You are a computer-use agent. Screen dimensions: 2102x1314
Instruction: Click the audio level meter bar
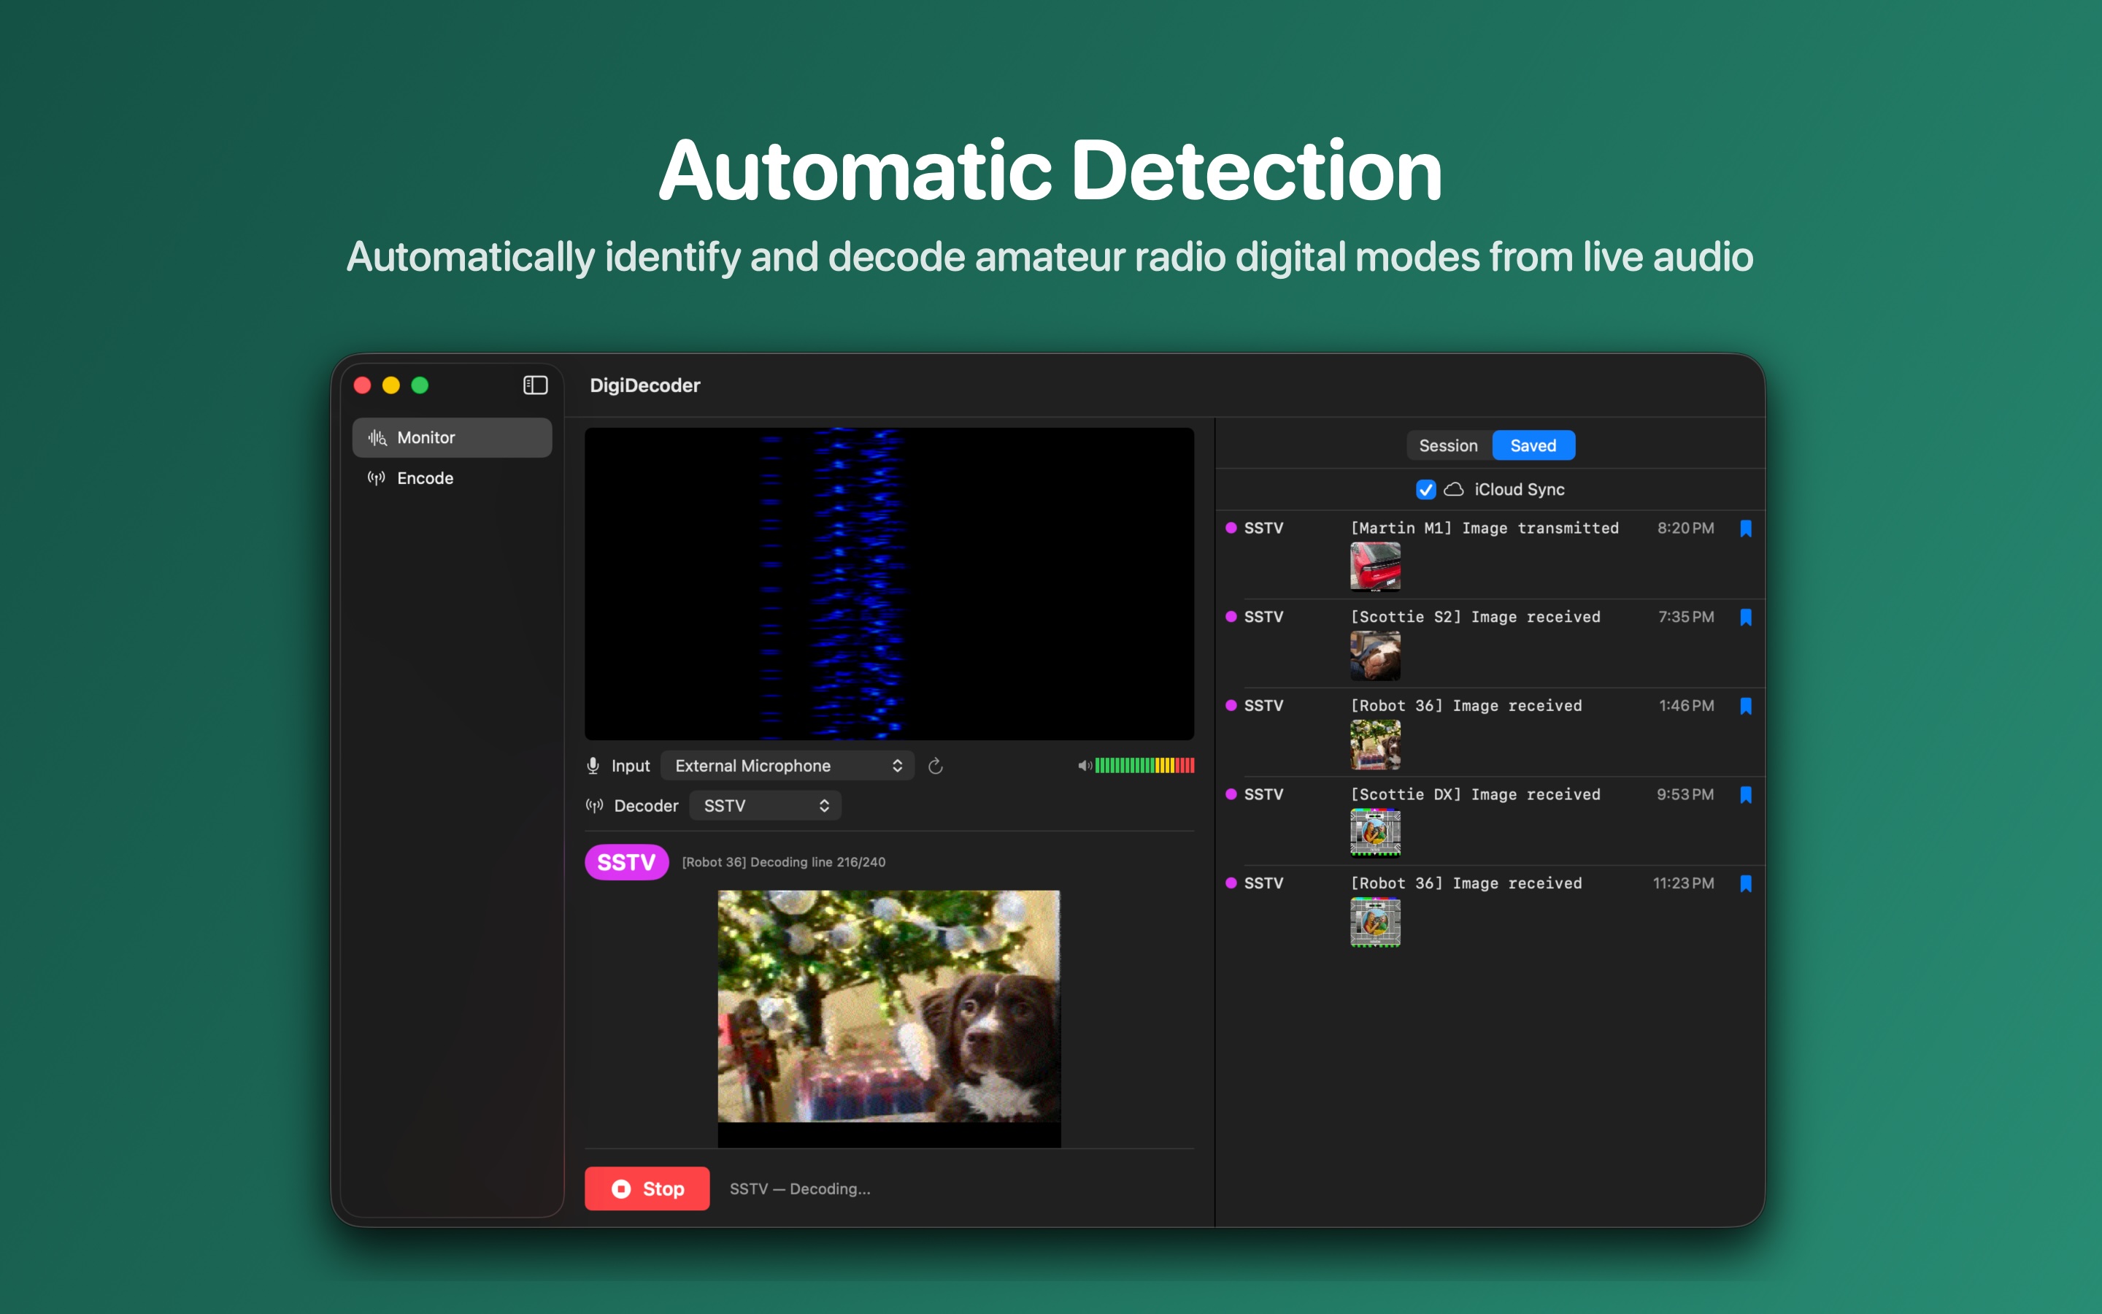click(x=1144, y=766)
